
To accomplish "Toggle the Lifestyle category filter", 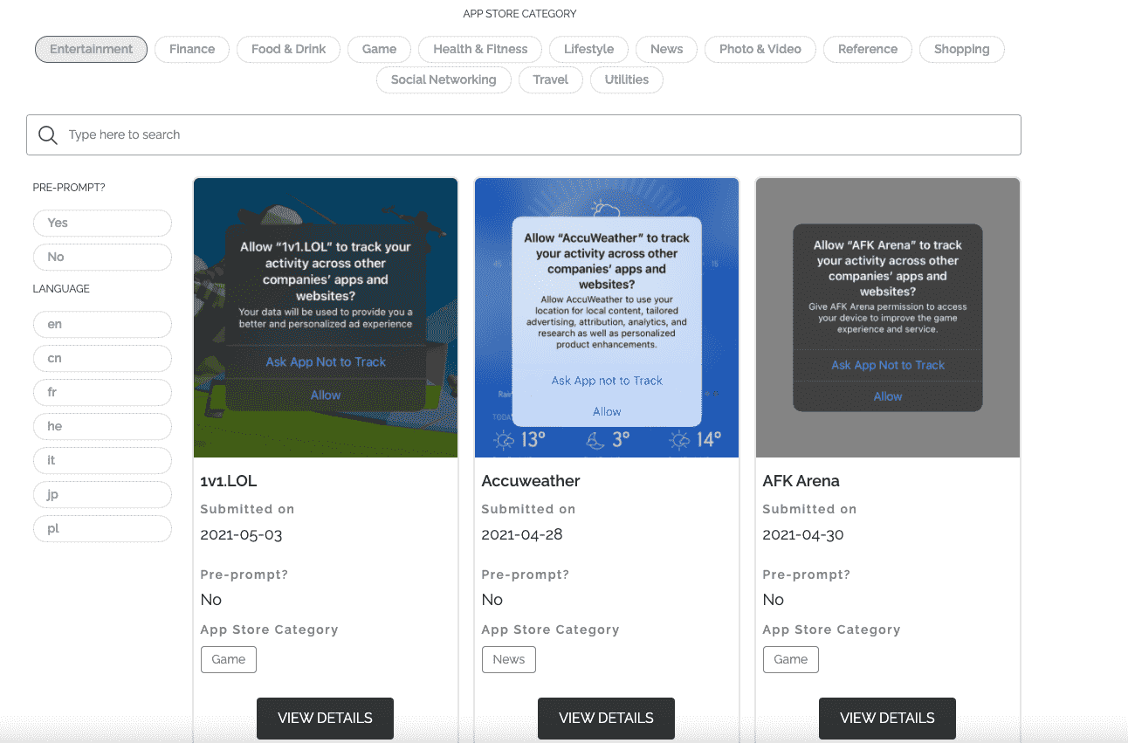I will (588, 49).
